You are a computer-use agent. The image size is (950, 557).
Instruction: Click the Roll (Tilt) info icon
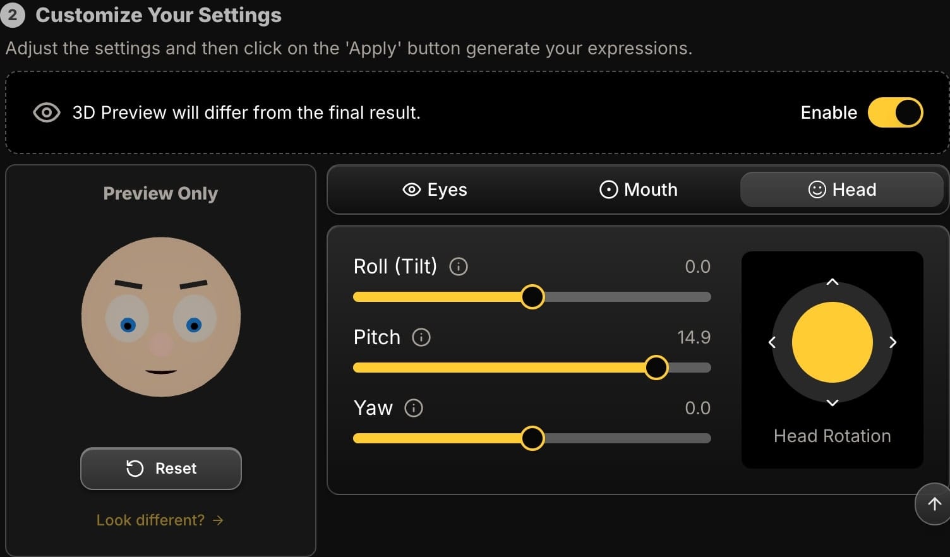coord(459,267)
